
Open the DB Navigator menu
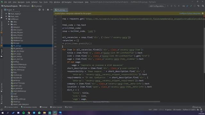pos(67,2)
